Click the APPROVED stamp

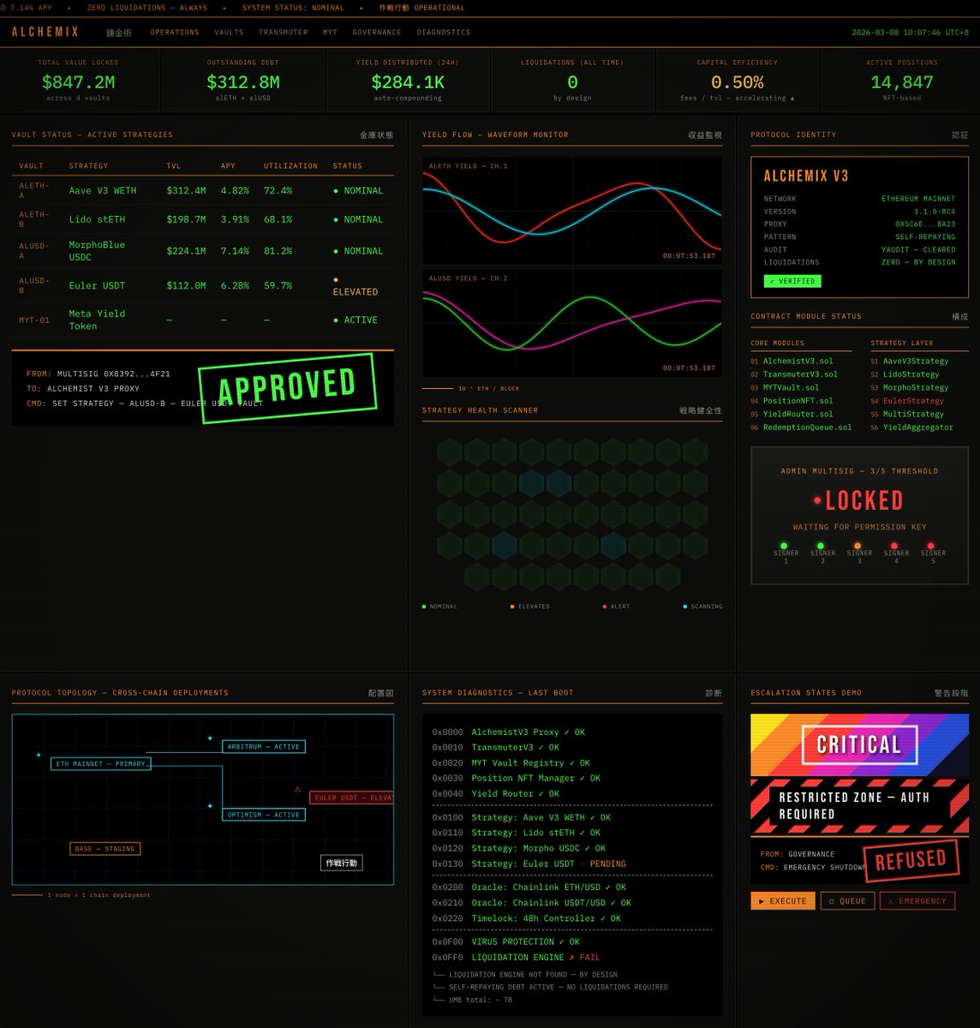pyautogui.click(x=287, y=386)
